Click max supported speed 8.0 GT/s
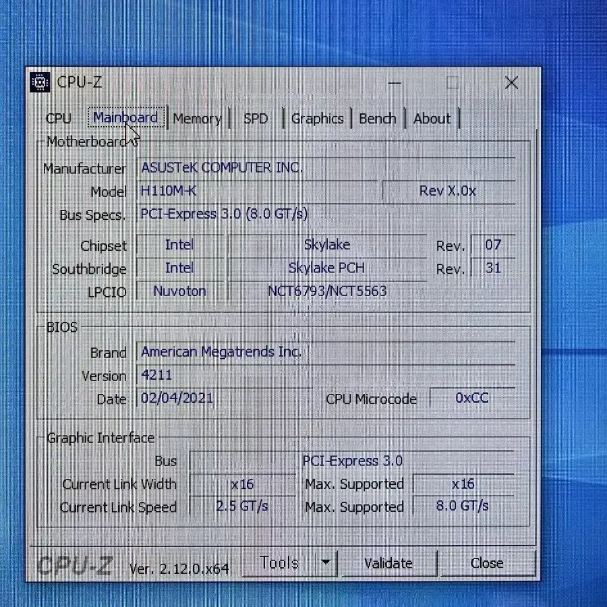607x607 pixels. pyautogui.click(x=463, y=507)
